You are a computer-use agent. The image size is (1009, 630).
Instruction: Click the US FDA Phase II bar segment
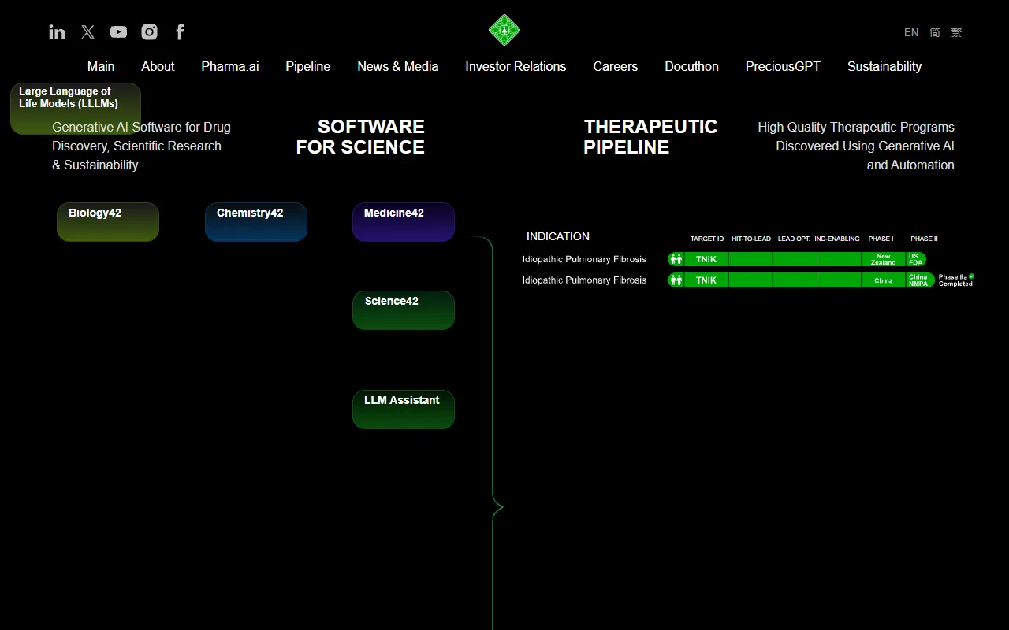pyautogui.click(x=915, y=259)
